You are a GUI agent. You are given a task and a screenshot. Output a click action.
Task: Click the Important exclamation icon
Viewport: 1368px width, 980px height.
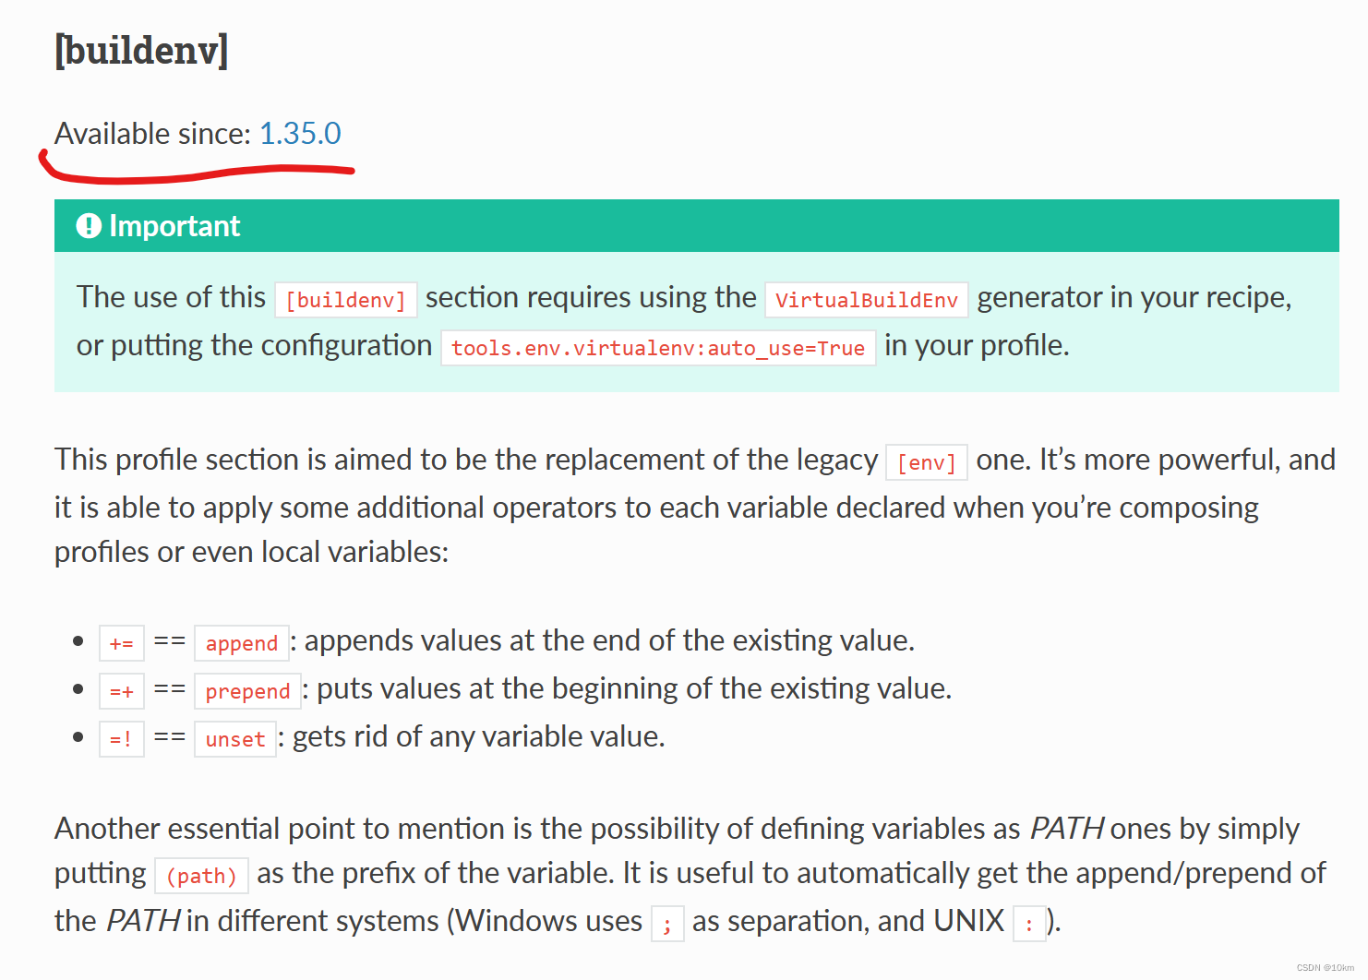click(89, 226)
